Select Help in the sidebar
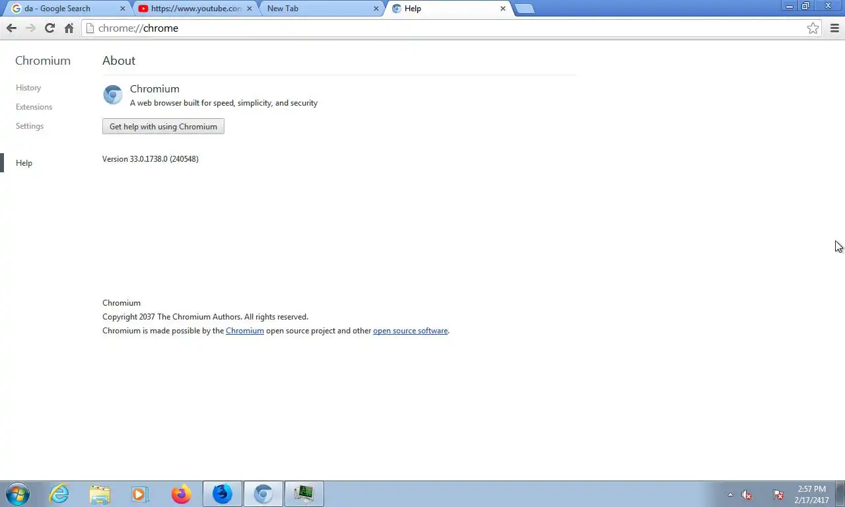 (24, 163)
